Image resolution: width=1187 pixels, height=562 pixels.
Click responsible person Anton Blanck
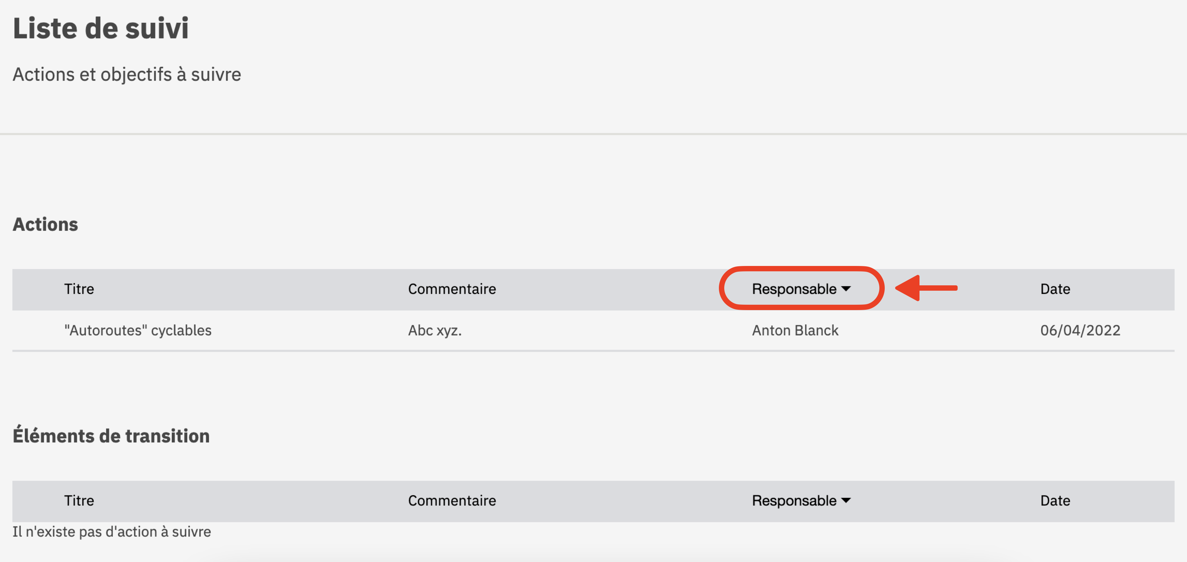coord(795,330)
